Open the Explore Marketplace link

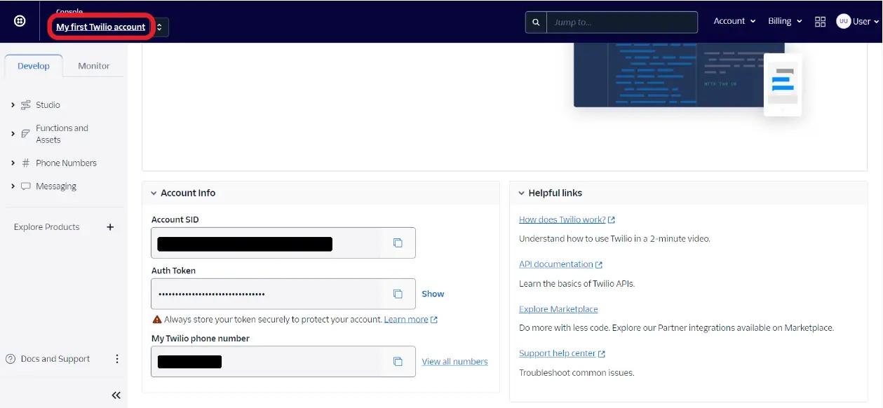pos(558,310)
